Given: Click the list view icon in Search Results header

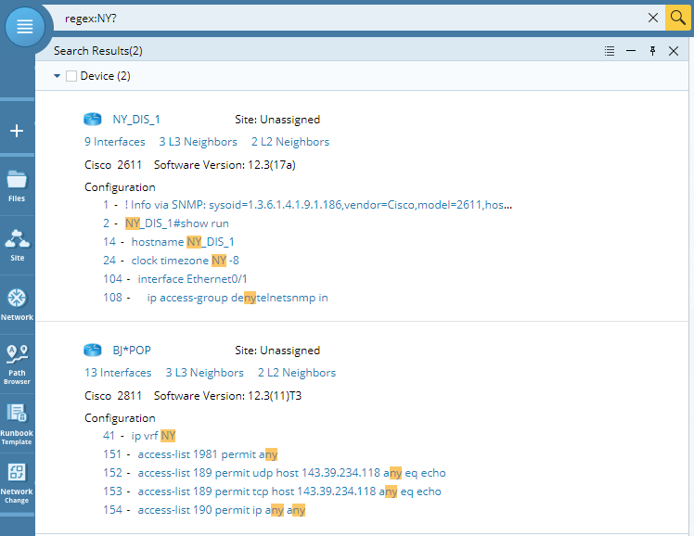Looking at the screenshot, I should click(x=610, y=51).
